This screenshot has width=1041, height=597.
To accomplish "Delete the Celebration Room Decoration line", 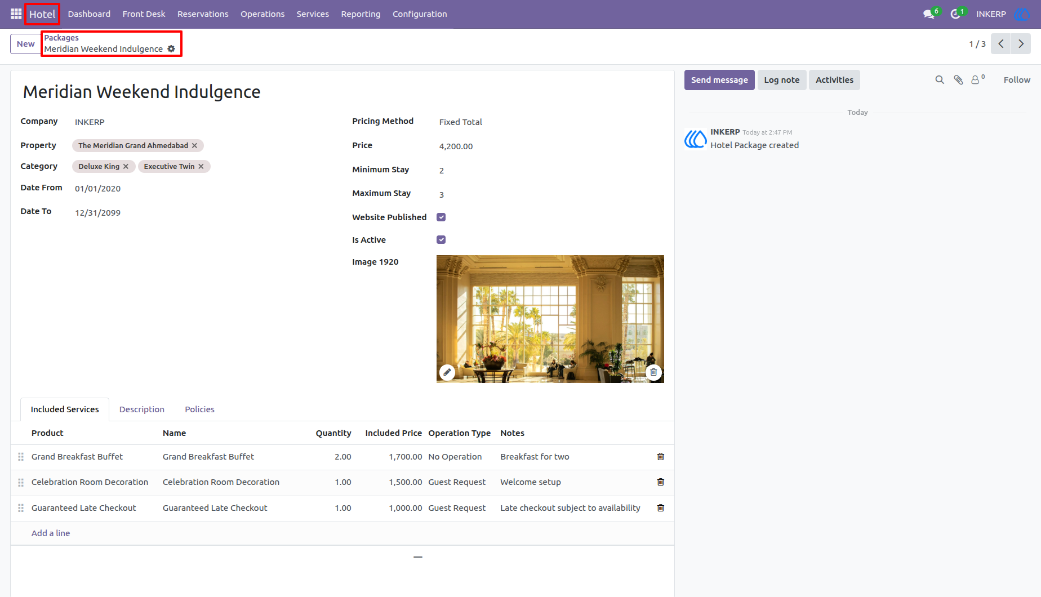I will click(661, 482).
